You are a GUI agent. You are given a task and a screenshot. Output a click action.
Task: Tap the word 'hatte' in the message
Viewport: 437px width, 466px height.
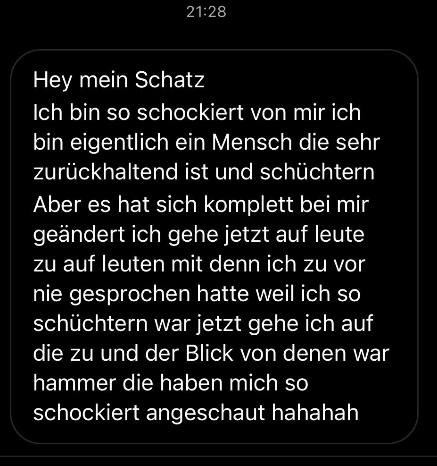(223, 294)
